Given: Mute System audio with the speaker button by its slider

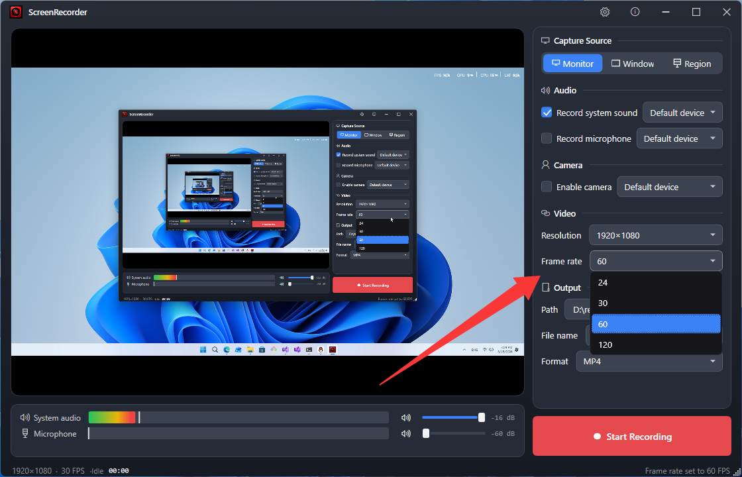Looking at the screenshot, I should coord(405,418).
